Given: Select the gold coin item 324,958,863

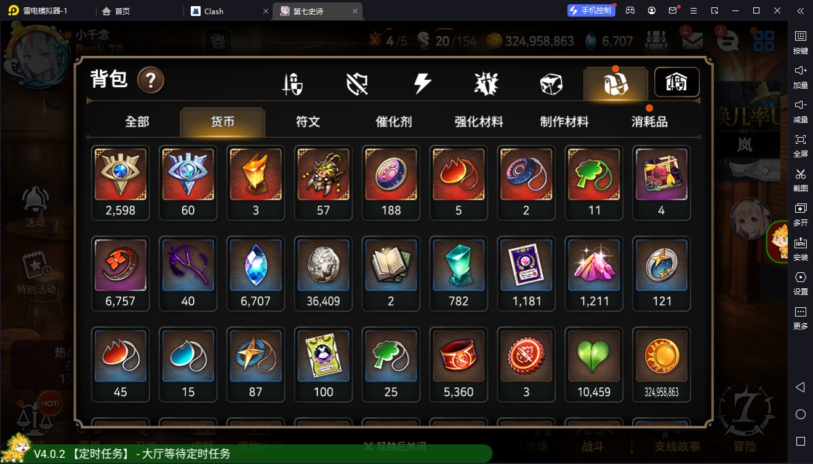Looking at the screenshot, I should (662, 364).
